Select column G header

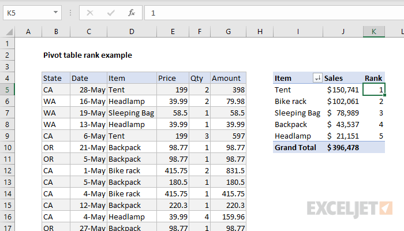[229, 32]
